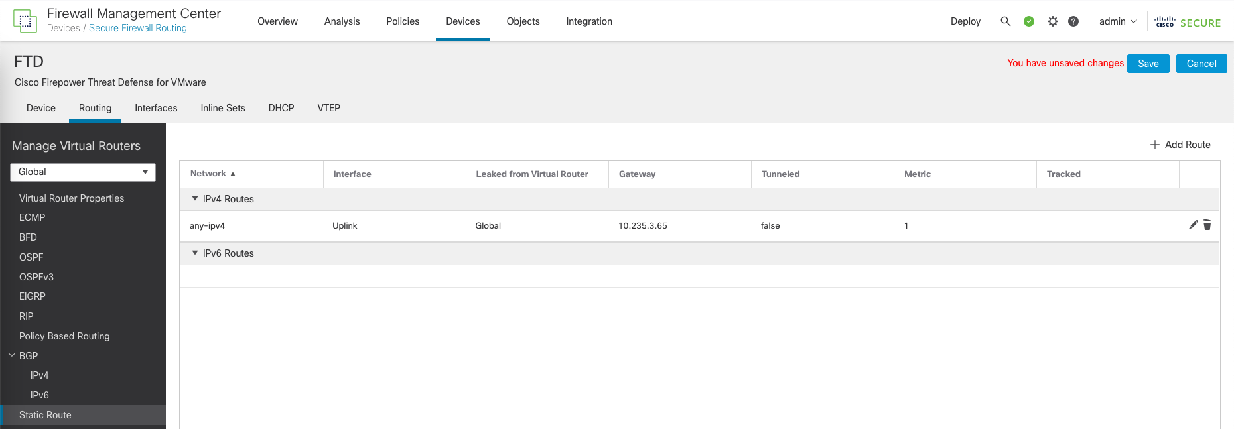Delete the any-ipv4 route with trash icon

click(1207, 225)
